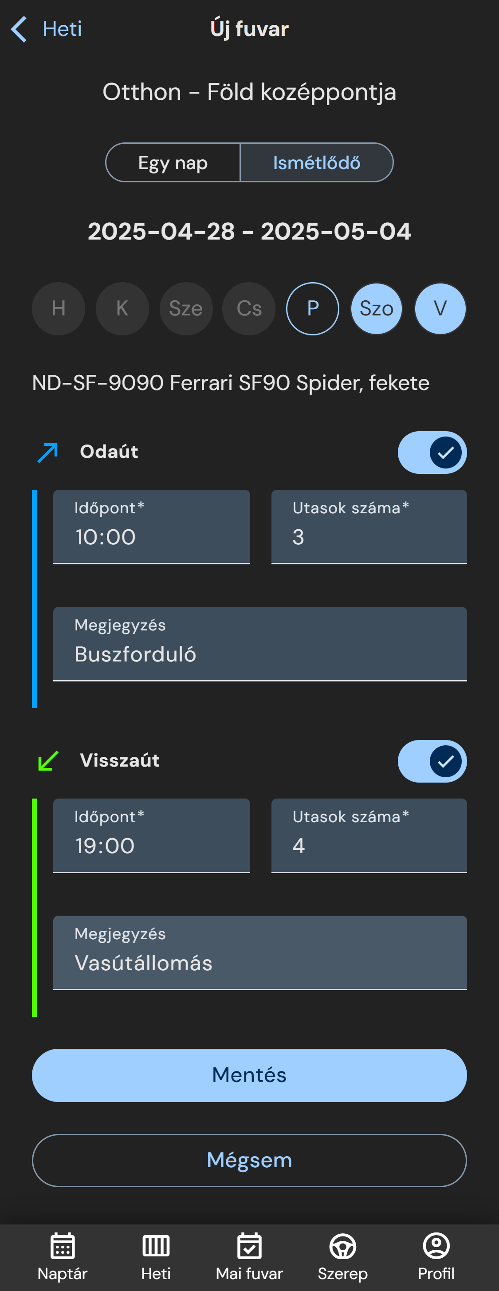Deselect the Szo day chip
The image size is (499, 1291).
pyautogui.click(x=376, y=309)
